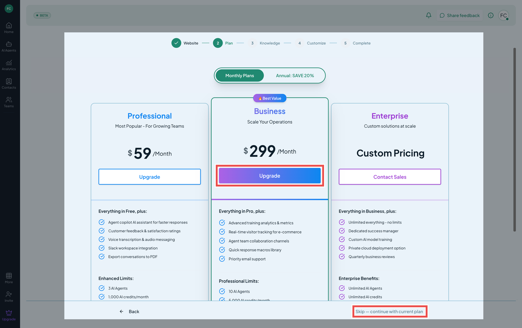Click checkmark beside Slack workspace integration

click(102, 248)
